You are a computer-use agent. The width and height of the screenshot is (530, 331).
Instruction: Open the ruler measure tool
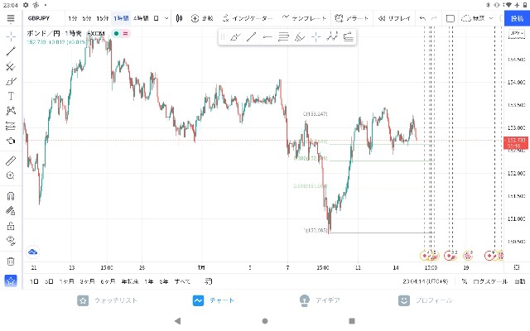click(11, 161)
